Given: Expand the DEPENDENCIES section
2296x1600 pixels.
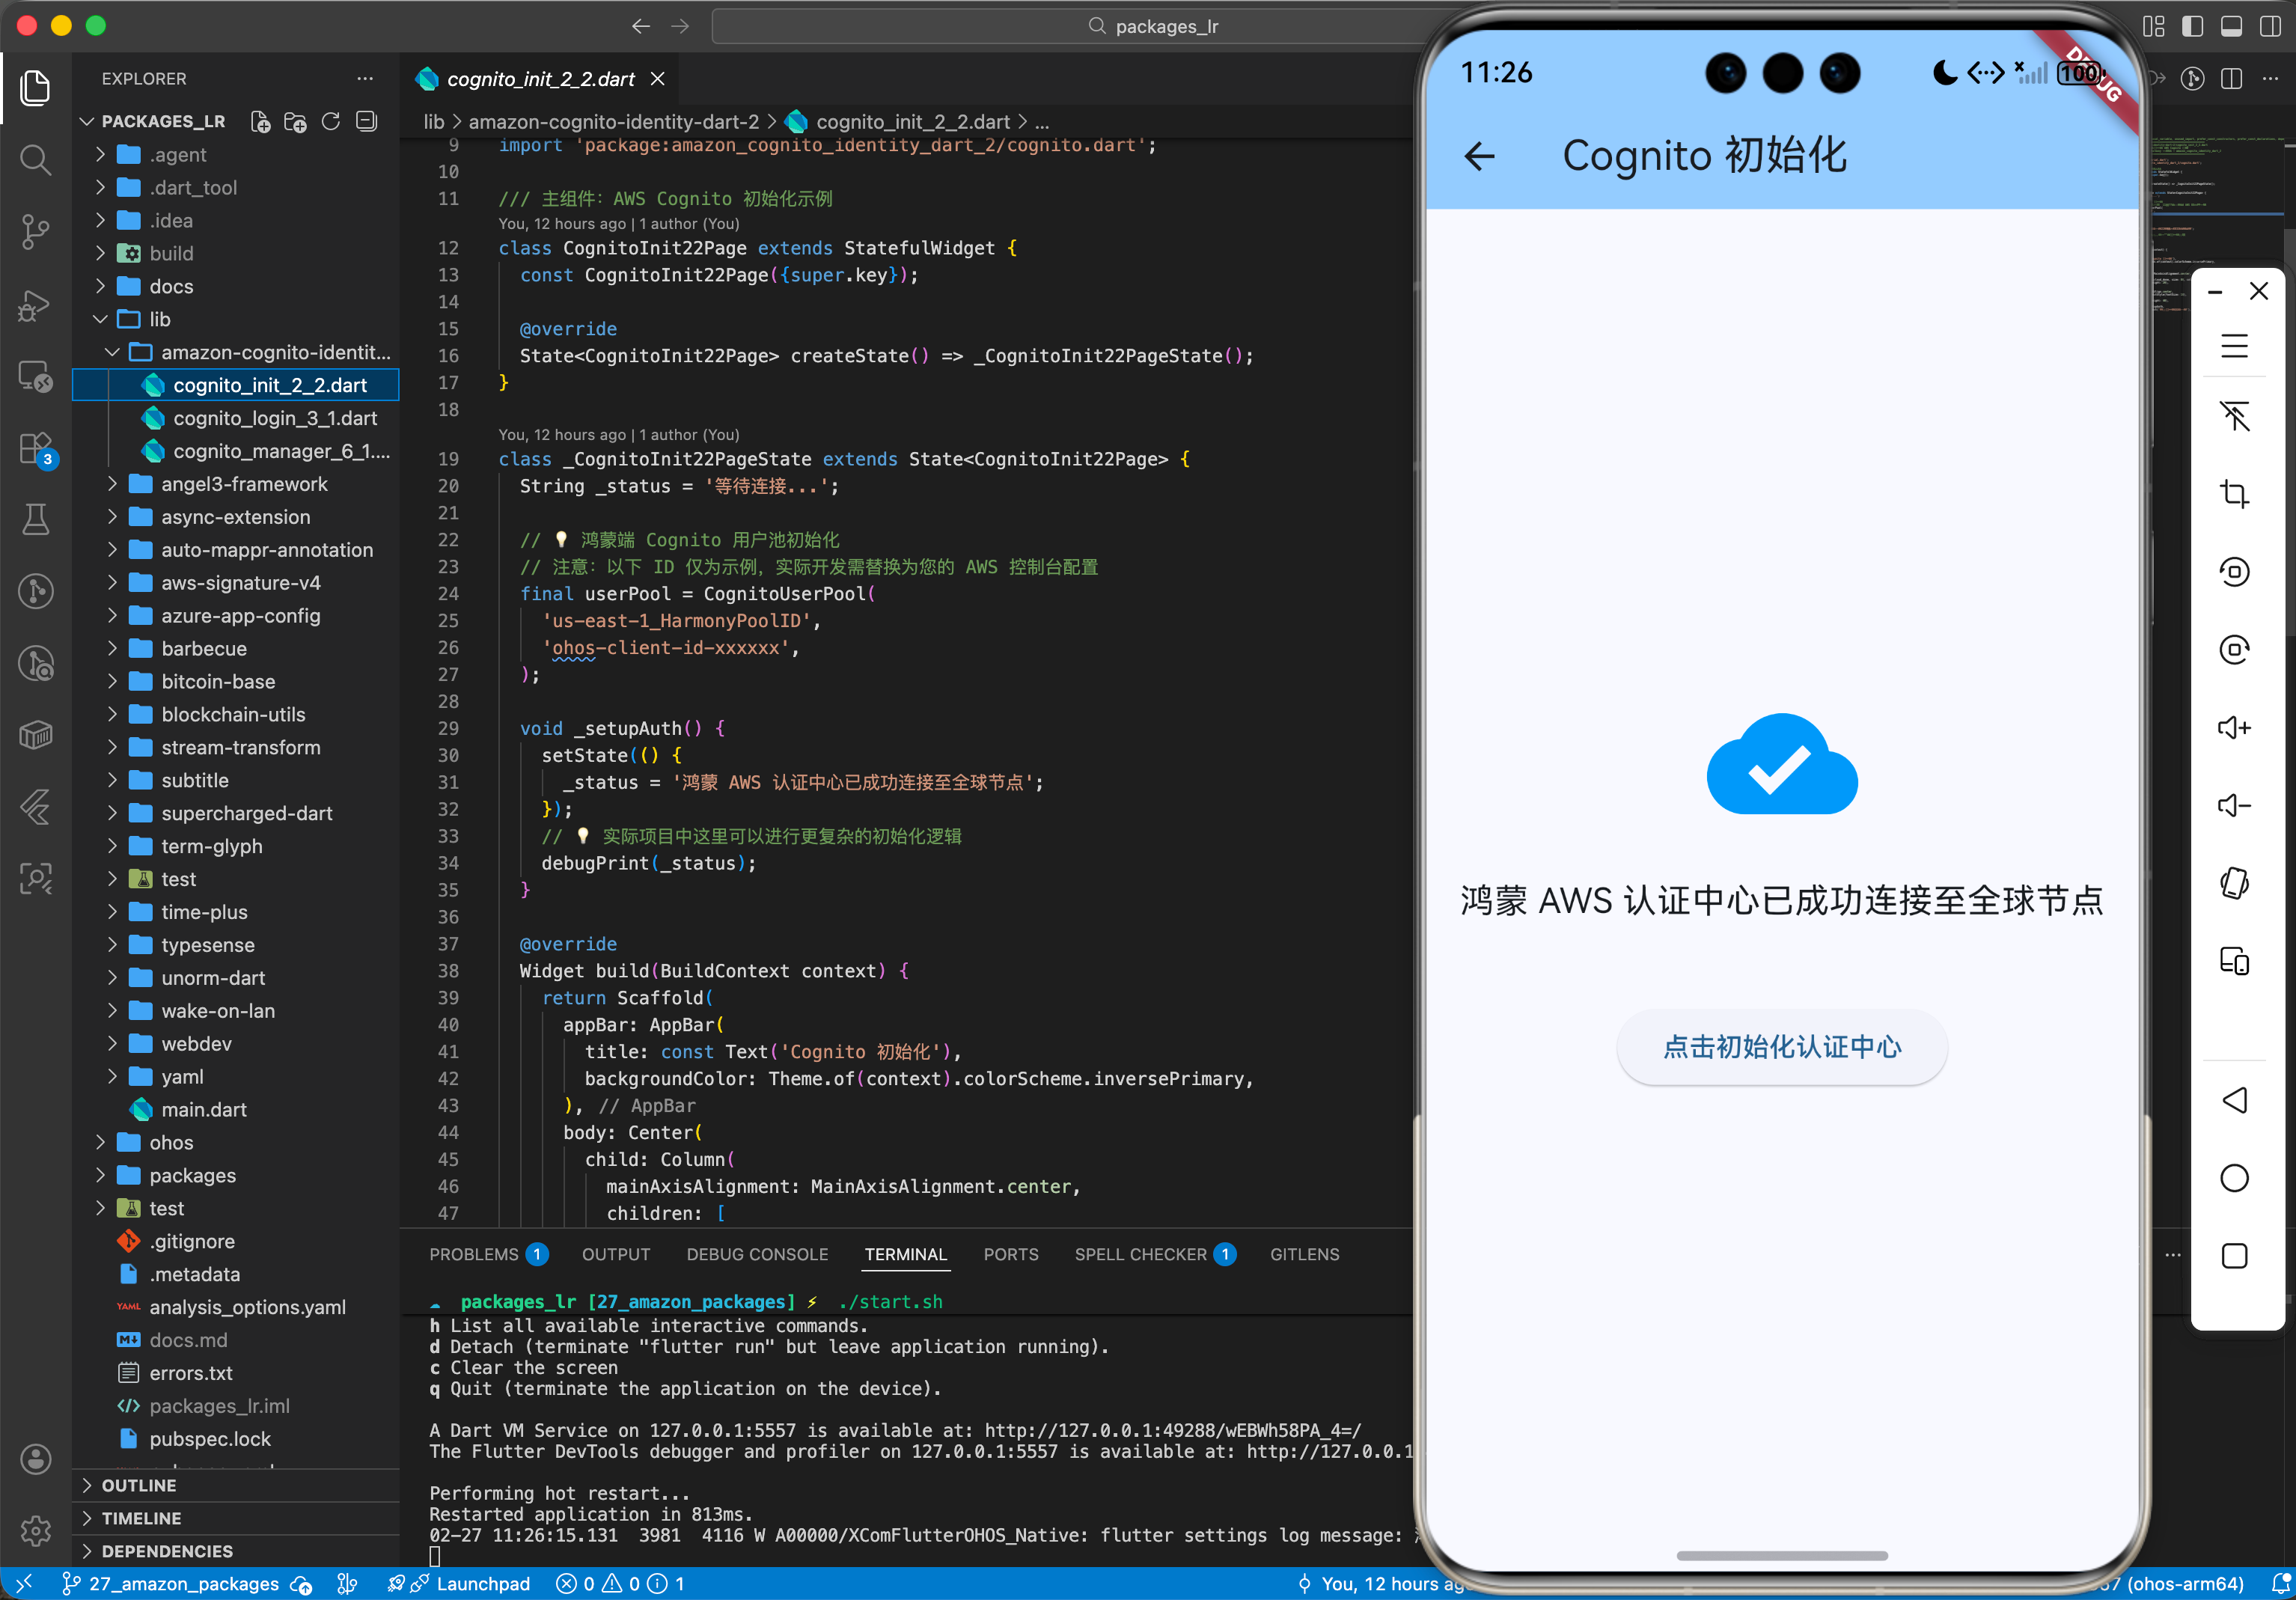Looking at the screenshot, I should pos(236,1551).
